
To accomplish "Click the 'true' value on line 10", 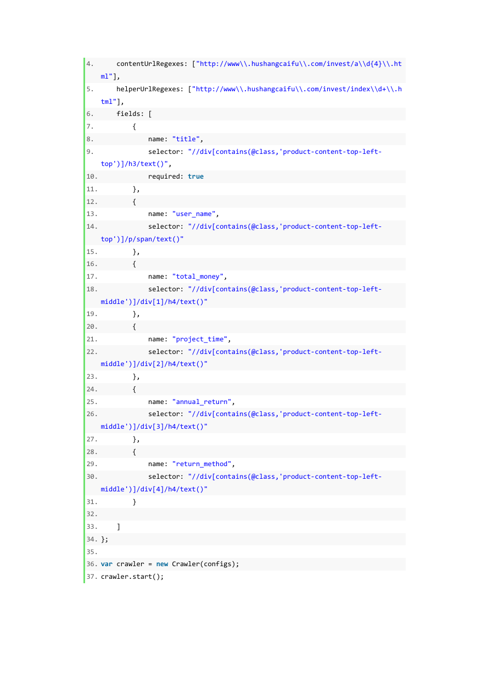I will 195,176.
